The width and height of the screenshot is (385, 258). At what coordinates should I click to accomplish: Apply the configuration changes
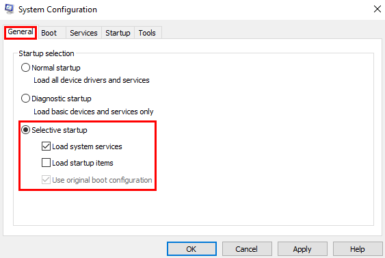(302, 249)
